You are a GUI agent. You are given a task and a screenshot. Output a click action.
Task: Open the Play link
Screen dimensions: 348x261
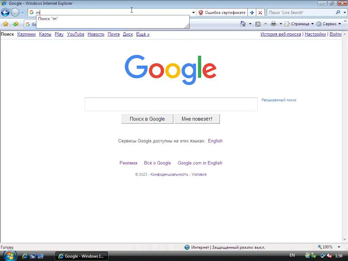pyautogui.click(x=59, y=34)
